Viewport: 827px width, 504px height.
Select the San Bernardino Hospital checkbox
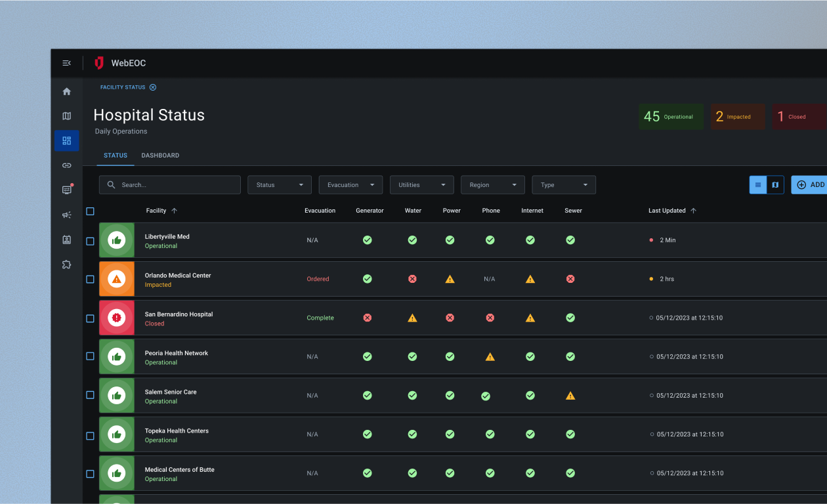coord(90,318)
